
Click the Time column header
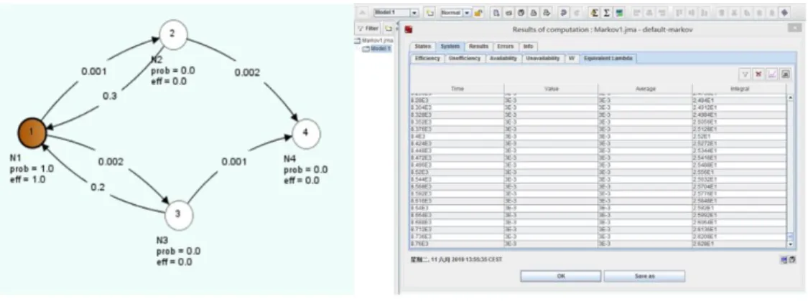(457, 89)
